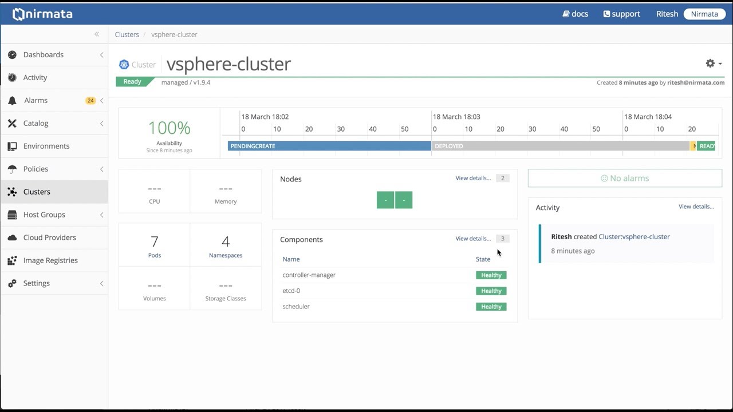The height and width of the screenshot is (412, 733).
Task: Expand the Catalog menu chevron
Action: point(101,124)
